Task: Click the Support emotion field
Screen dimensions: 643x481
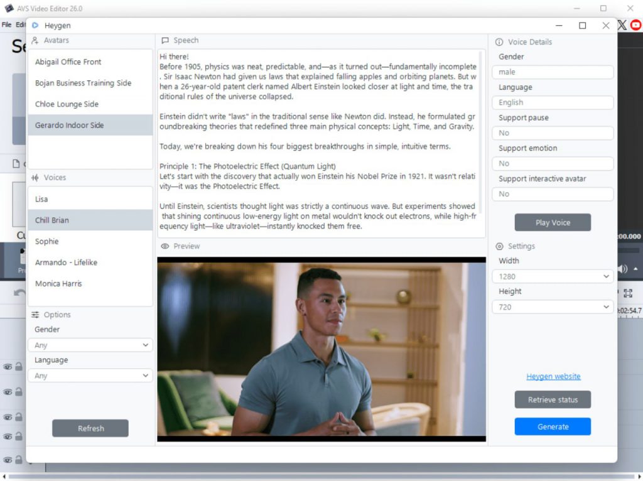Action: (x=553, y=163)
